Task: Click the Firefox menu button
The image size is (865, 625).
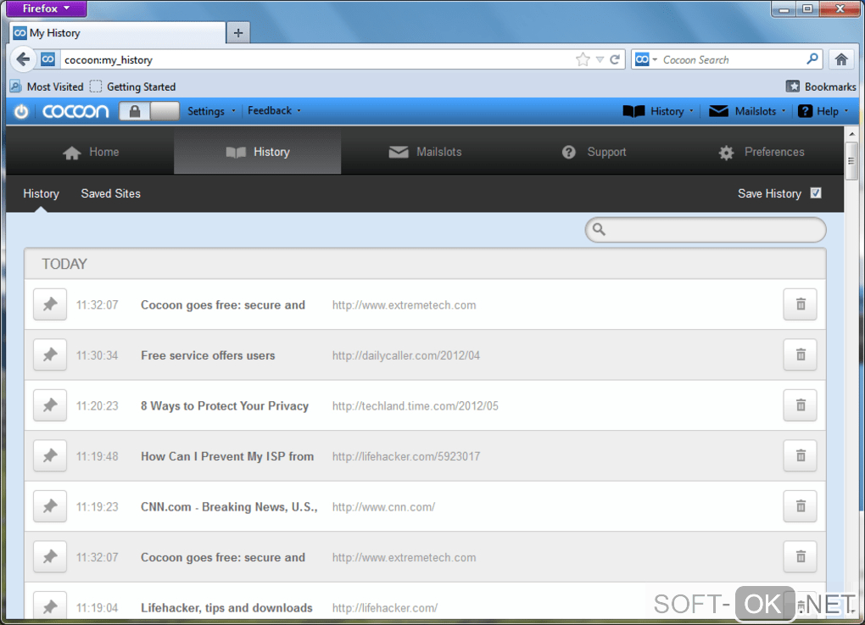Action: pos(47,8)
